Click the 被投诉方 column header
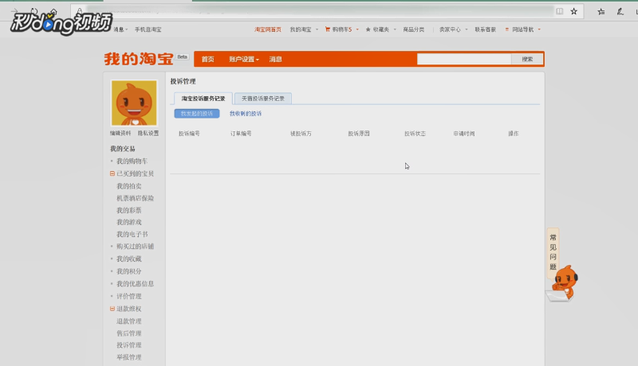Viewport: 638px width, 366px height. point(301,134)
